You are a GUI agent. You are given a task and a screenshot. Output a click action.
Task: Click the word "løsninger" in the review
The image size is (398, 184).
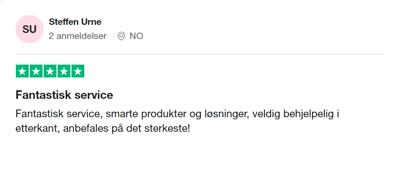pyautogui.click(x=225, y=114)
